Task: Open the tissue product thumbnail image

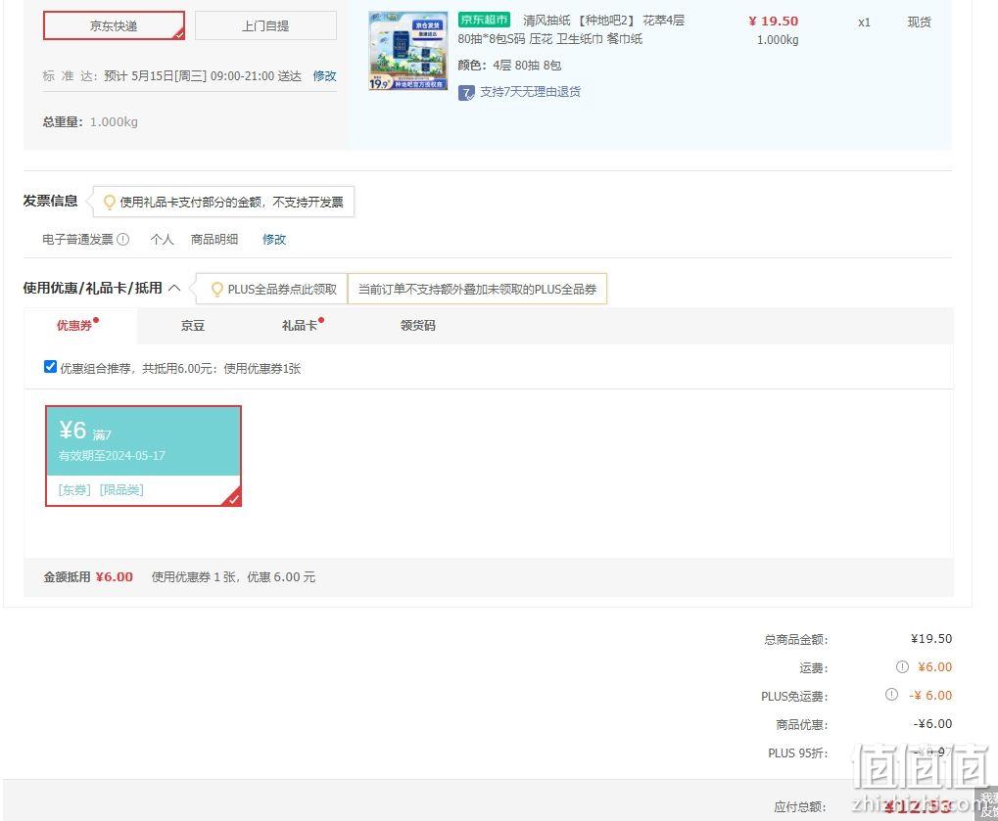Action: coord(408,51)
